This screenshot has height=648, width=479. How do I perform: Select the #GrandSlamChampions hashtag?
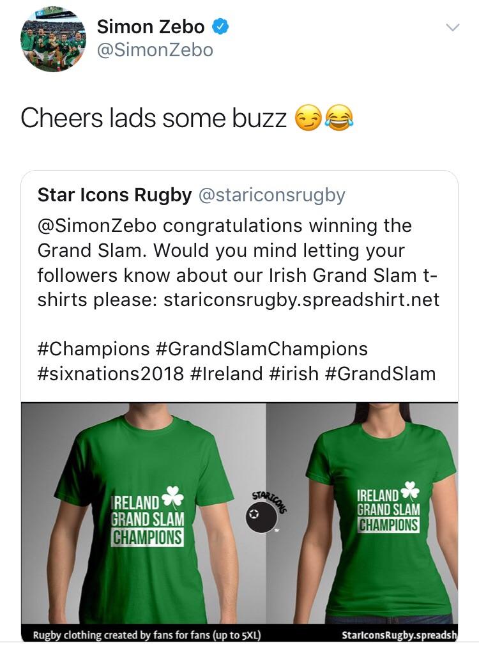tap(262, 348)
